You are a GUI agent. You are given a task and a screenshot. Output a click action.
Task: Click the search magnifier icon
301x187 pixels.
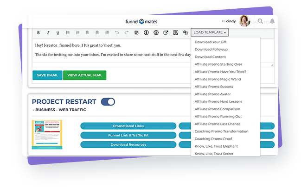pyautogui.click(x=261, y=21)
